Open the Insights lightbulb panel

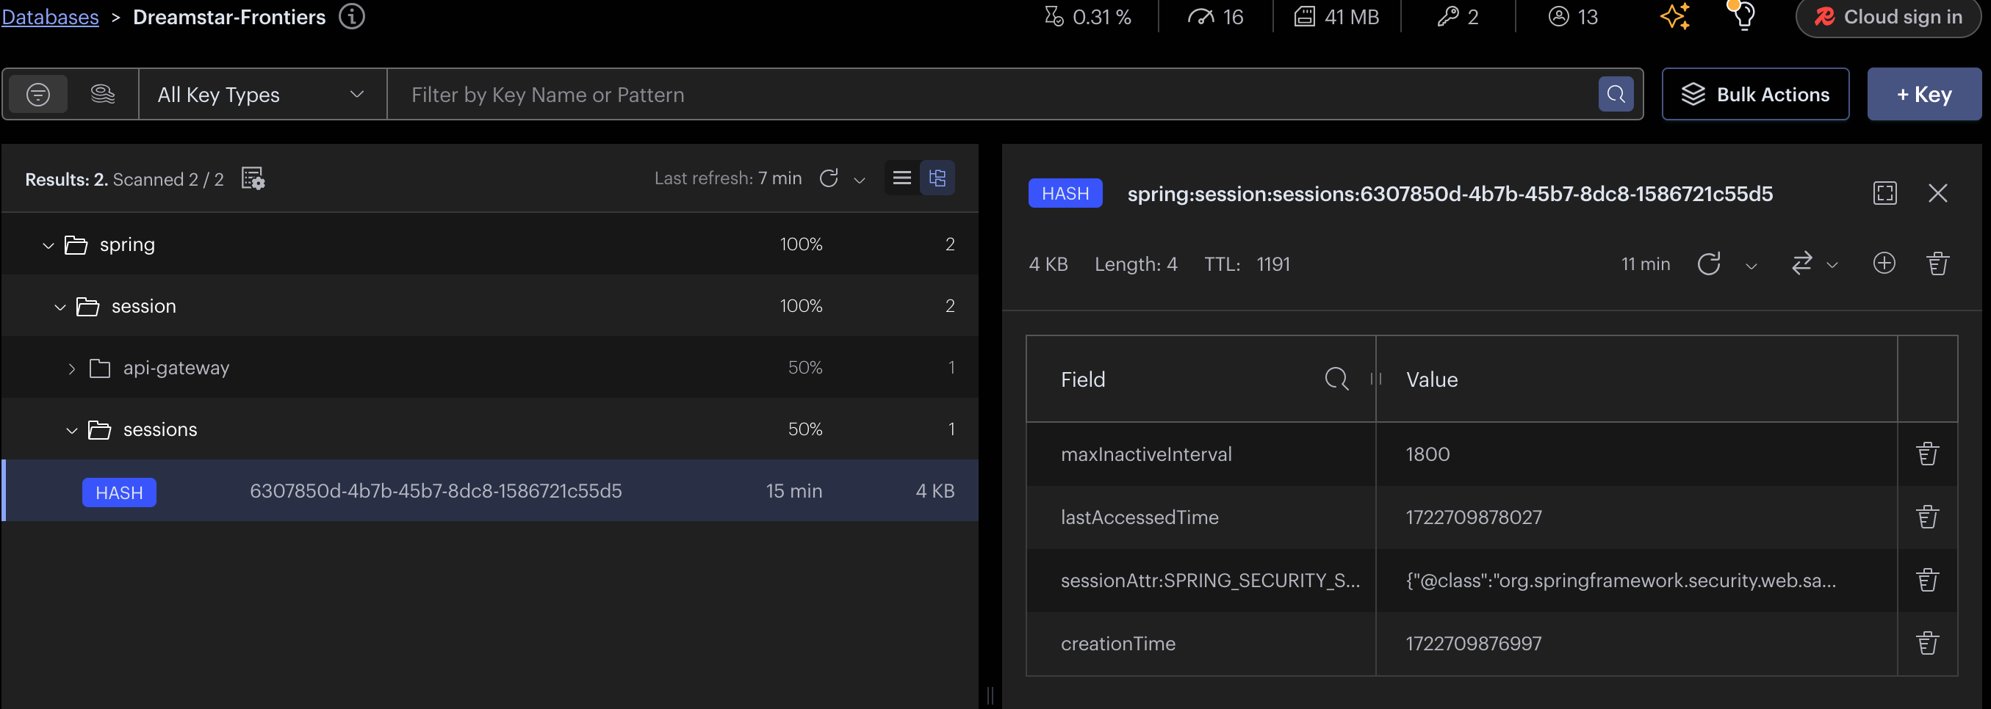click(x=1740, y=16)
